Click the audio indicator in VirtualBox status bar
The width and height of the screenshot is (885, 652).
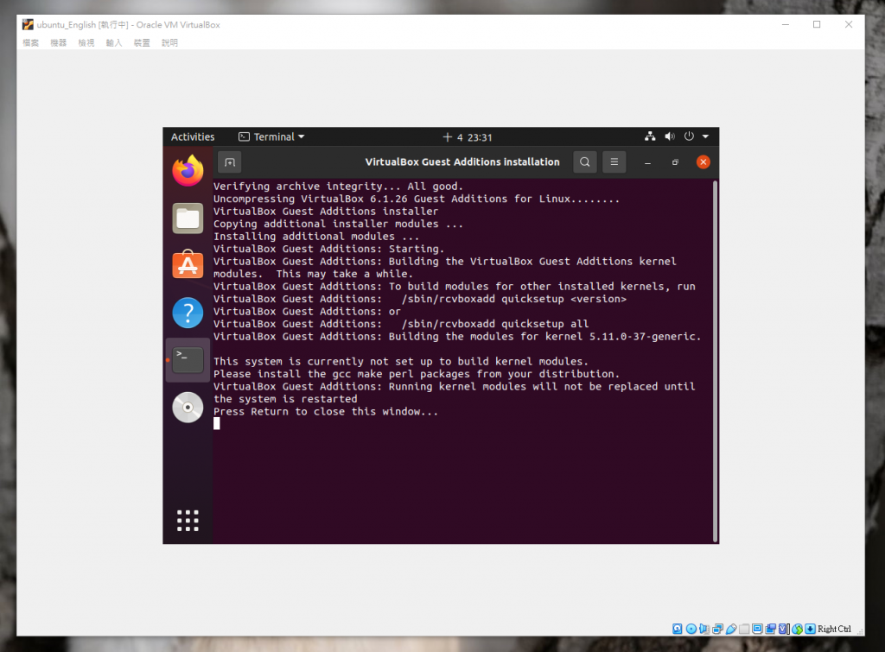click(704, 629)
